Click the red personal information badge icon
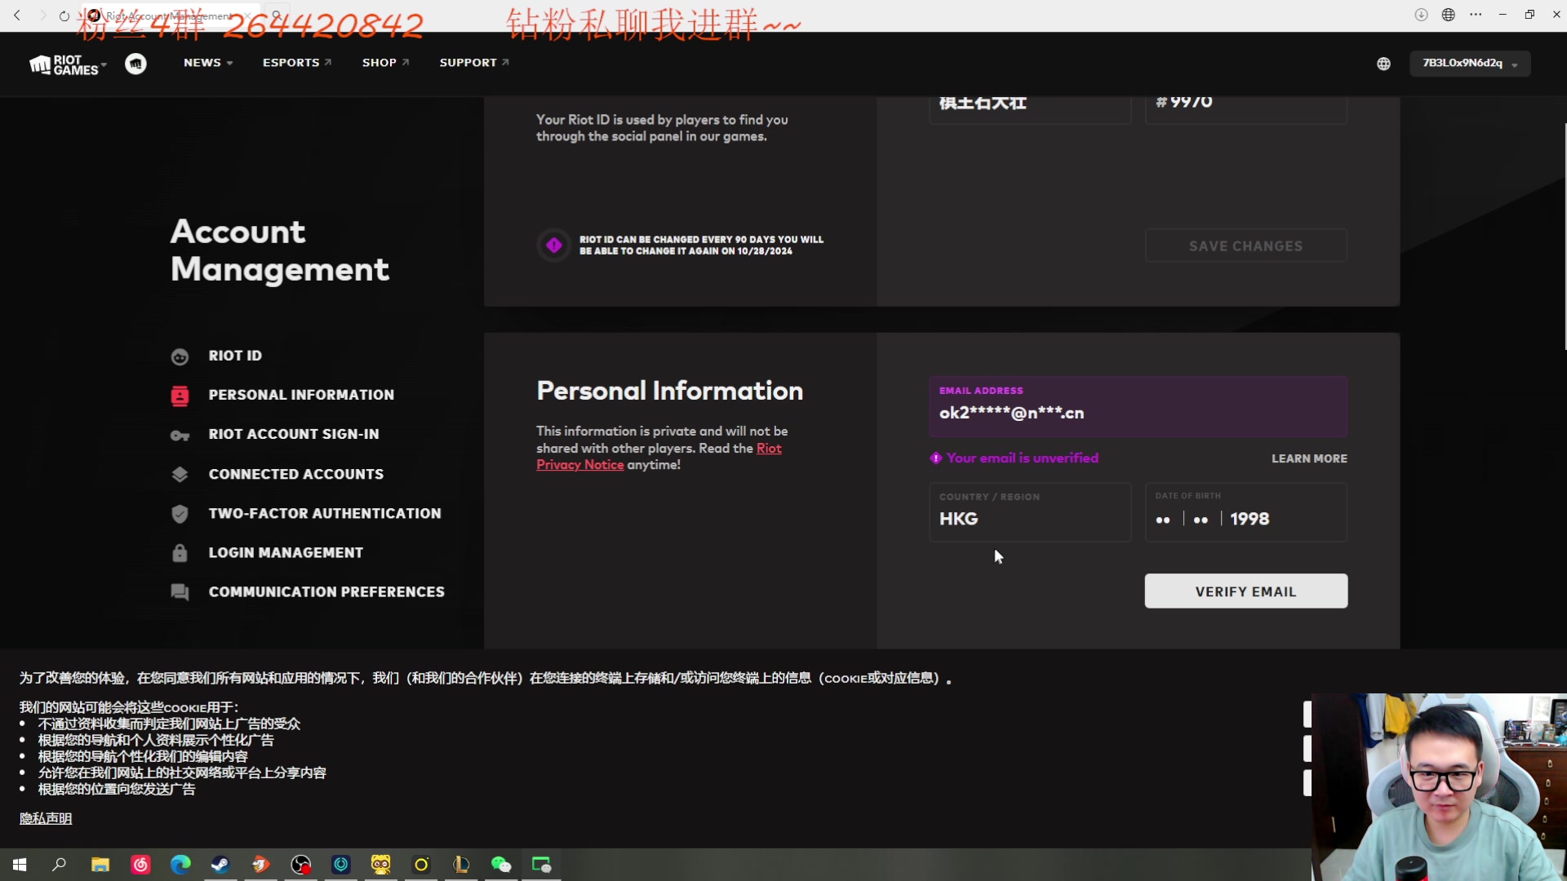Image resolution: width=1567 pixels, height=881 pixels. [x=180, y=396]
